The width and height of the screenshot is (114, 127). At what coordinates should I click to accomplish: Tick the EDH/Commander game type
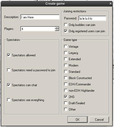pos(66,84)
